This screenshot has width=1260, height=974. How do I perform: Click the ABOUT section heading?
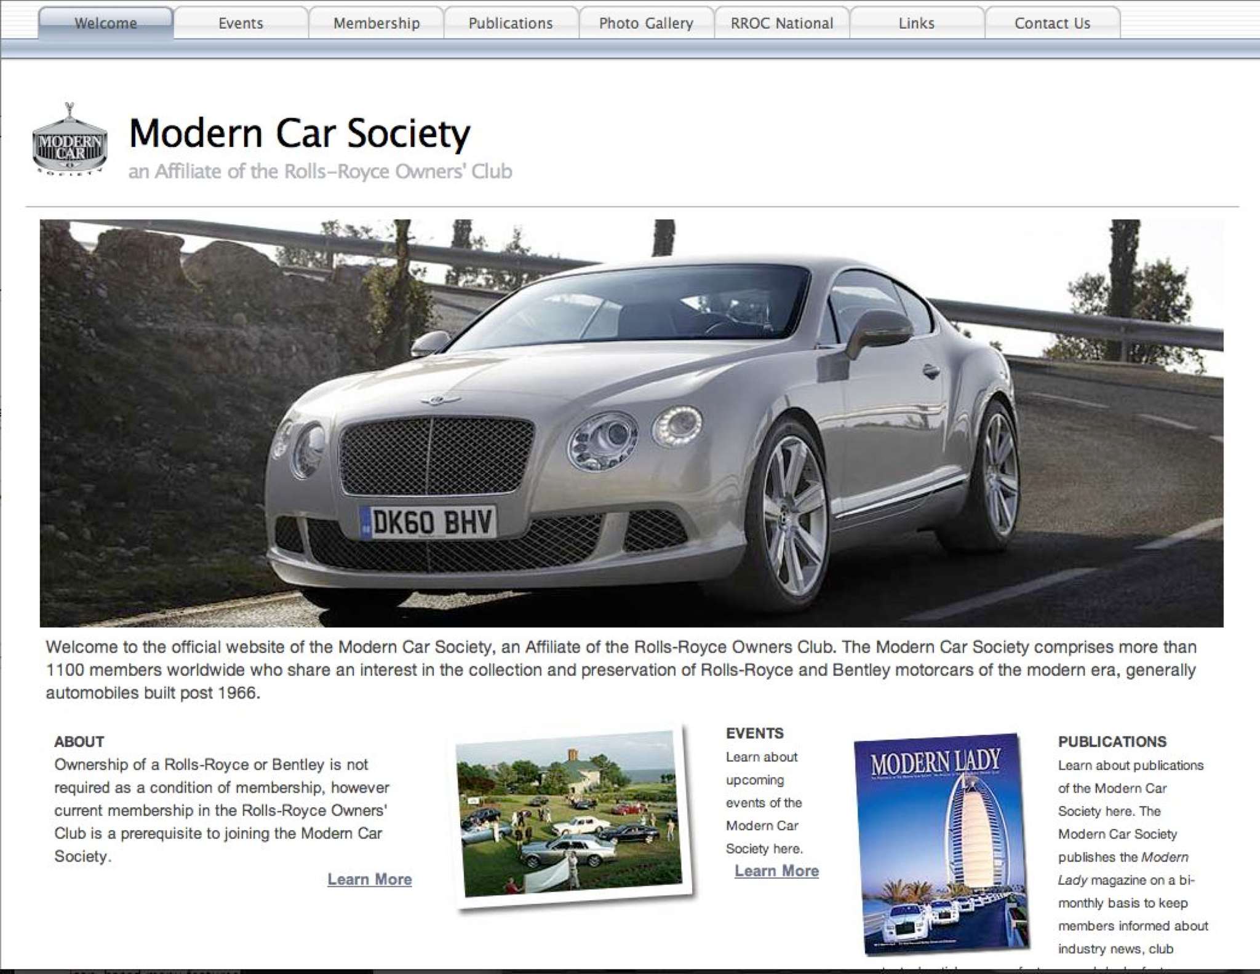pyautogui.click(x=79, y=742)
